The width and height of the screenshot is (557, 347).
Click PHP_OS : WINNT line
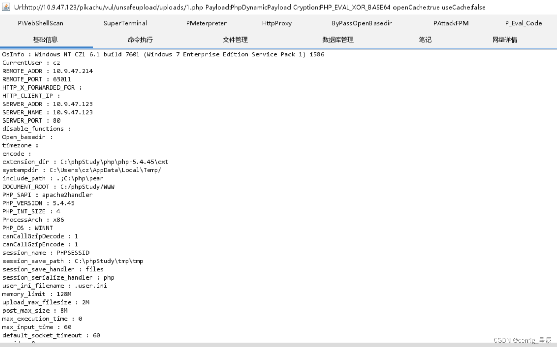[28, 228]
